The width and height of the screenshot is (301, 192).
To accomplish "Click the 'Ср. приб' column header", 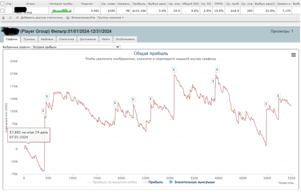I will [x=232, y=3].
